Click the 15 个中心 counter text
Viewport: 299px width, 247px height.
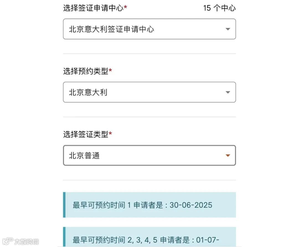click(x=219, y=8)
